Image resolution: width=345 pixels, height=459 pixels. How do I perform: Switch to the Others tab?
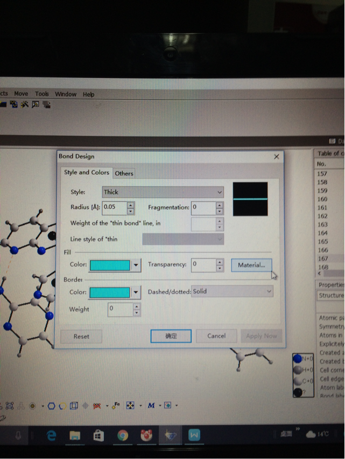pos(124,173)
